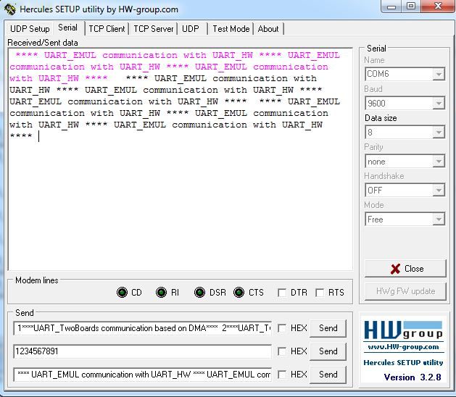Click the Hercules app icon in title bar
The height and width of the screenshot is (397, 456).
(10, 9)
